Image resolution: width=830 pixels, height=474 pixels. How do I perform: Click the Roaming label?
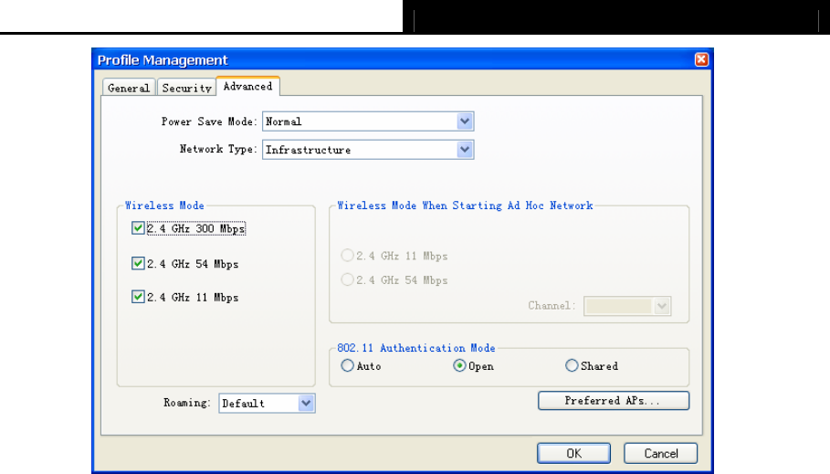tap(187, 403)
